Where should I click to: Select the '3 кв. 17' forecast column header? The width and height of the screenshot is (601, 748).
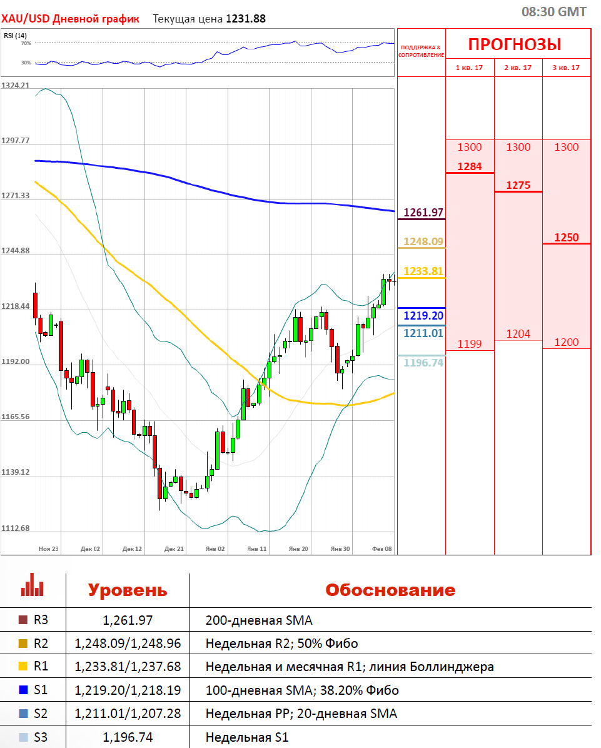pyautogui.click(x=566, y=68)
